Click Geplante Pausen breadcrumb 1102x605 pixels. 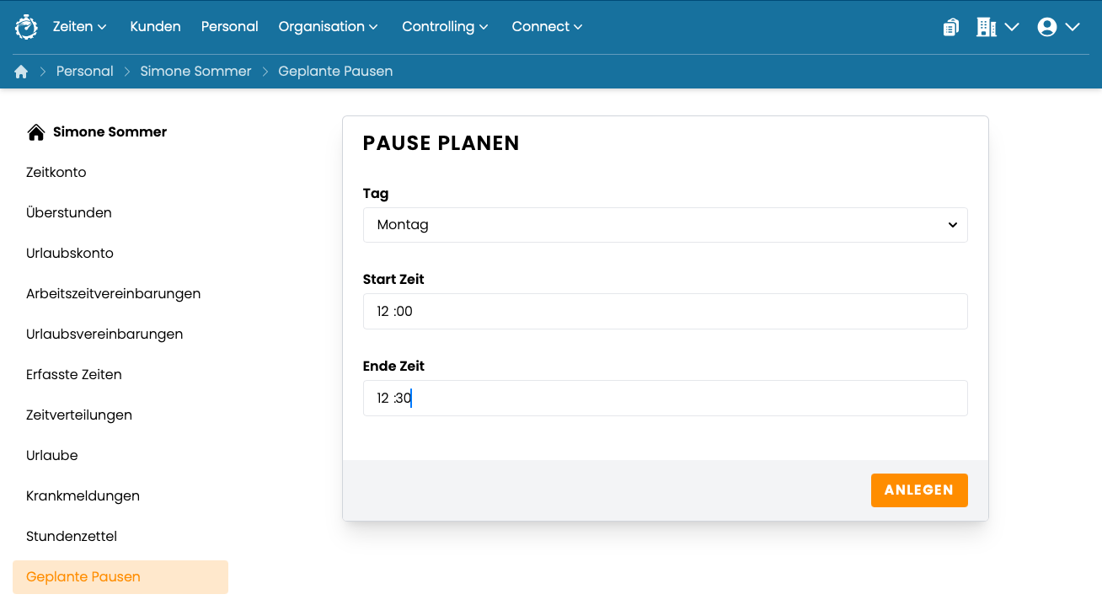pyautogui.click(x=335, y=72)
